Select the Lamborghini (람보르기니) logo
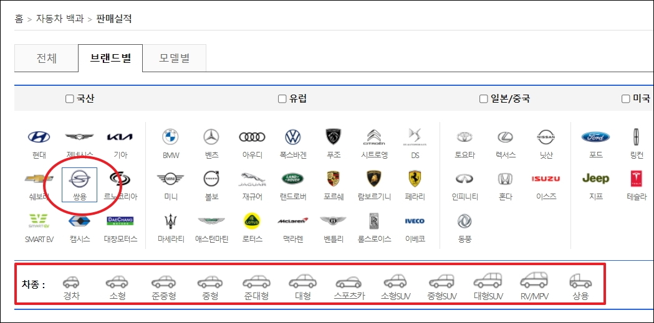Image resolution: width=654 pixels, height=323 pixels. pyautogui.click(x=374, y=179)
